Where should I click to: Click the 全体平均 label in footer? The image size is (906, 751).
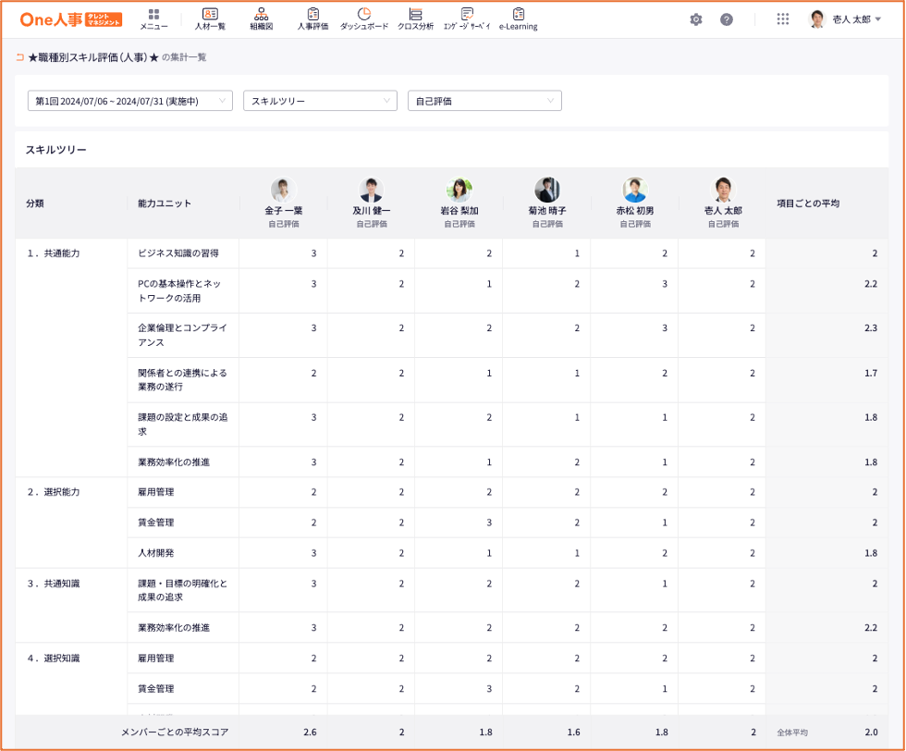(792, 733)
